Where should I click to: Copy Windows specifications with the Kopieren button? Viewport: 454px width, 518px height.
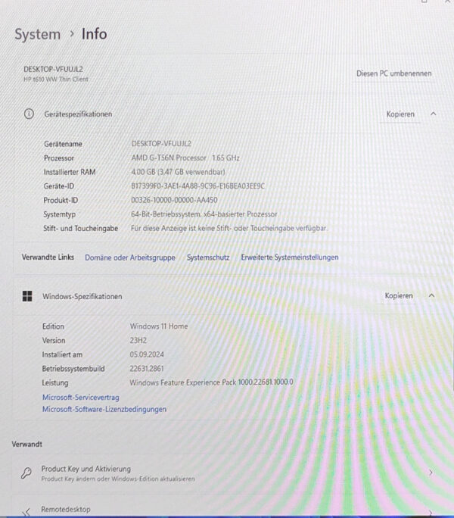[x=399, y=296]
